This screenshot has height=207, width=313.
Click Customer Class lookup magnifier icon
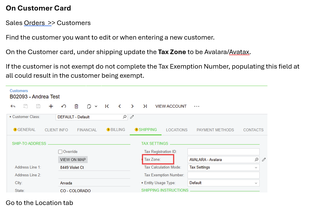(124, 117)
